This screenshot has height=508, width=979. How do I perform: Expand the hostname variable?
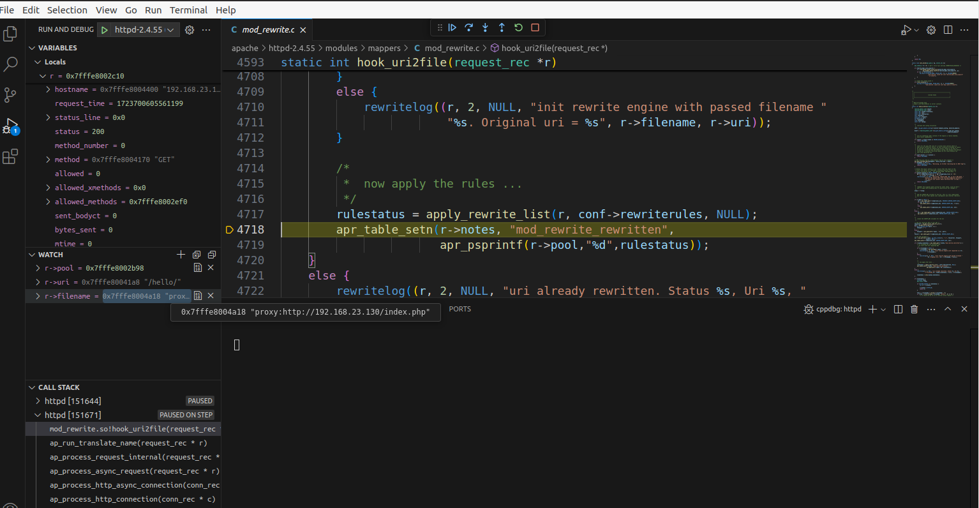click(x=49, y=89)
